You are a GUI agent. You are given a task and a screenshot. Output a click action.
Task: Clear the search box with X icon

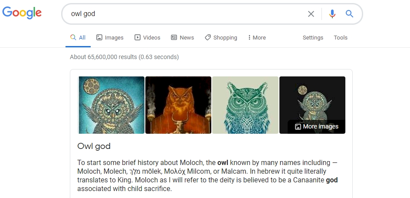coord(311,14)
